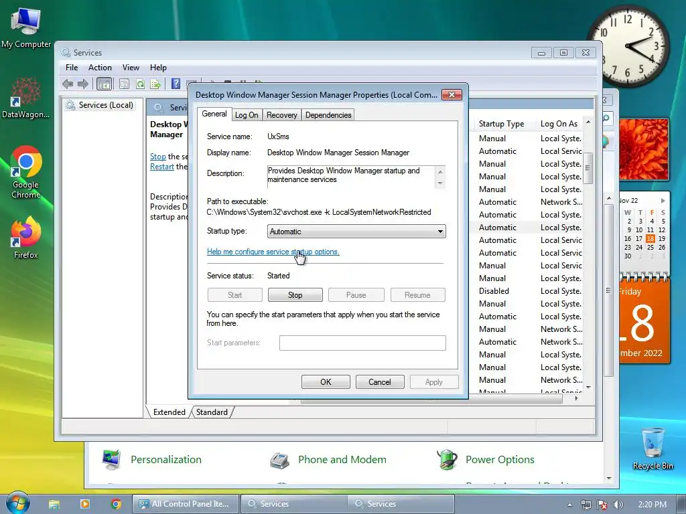Click the Personalization icon in Control Panel

[x=111, y=459]
